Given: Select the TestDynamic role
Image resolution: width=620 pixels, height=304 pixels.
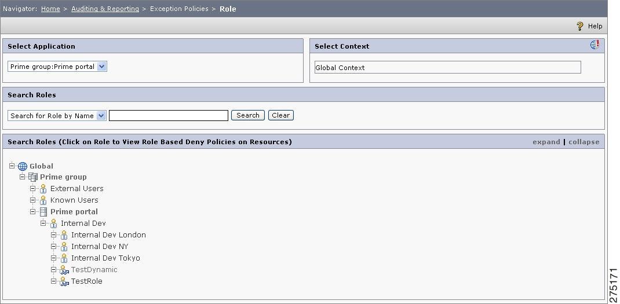Looking at the screenshot, I should point(94,270).
